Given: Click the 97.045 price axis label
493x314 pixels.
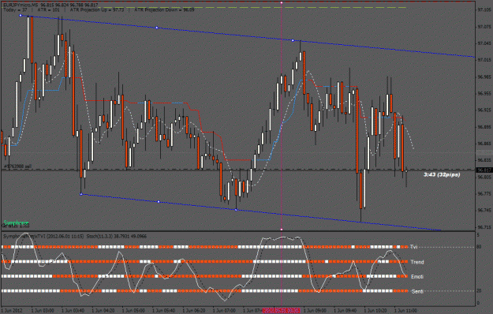Looking at the screenshot, I should click(x=484, y=43).
